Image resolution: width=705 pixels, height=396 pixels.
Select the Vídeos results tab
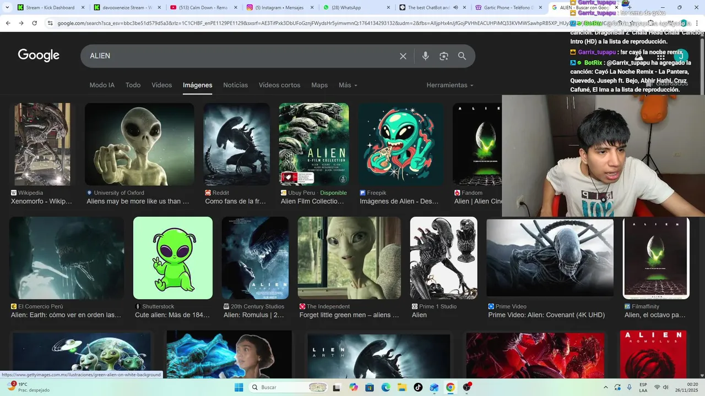coord(162,85)
